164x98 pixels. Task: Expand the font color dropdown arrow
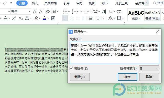(48, 18)
